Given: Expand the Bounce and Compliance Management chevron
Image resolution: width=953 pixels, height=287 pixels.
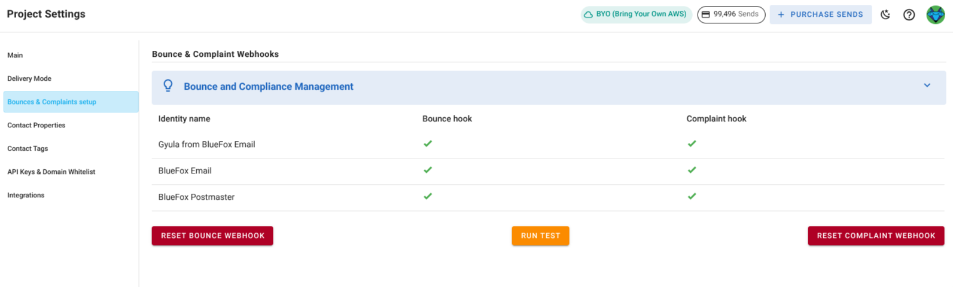Looking at the screenshot, I should coord(927,86).
